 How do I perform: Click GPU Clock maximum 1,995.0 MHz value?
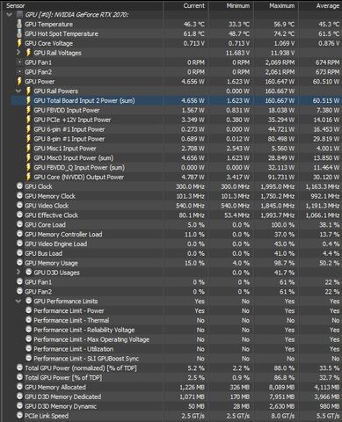pyautogui.click(x=278, y=186)
